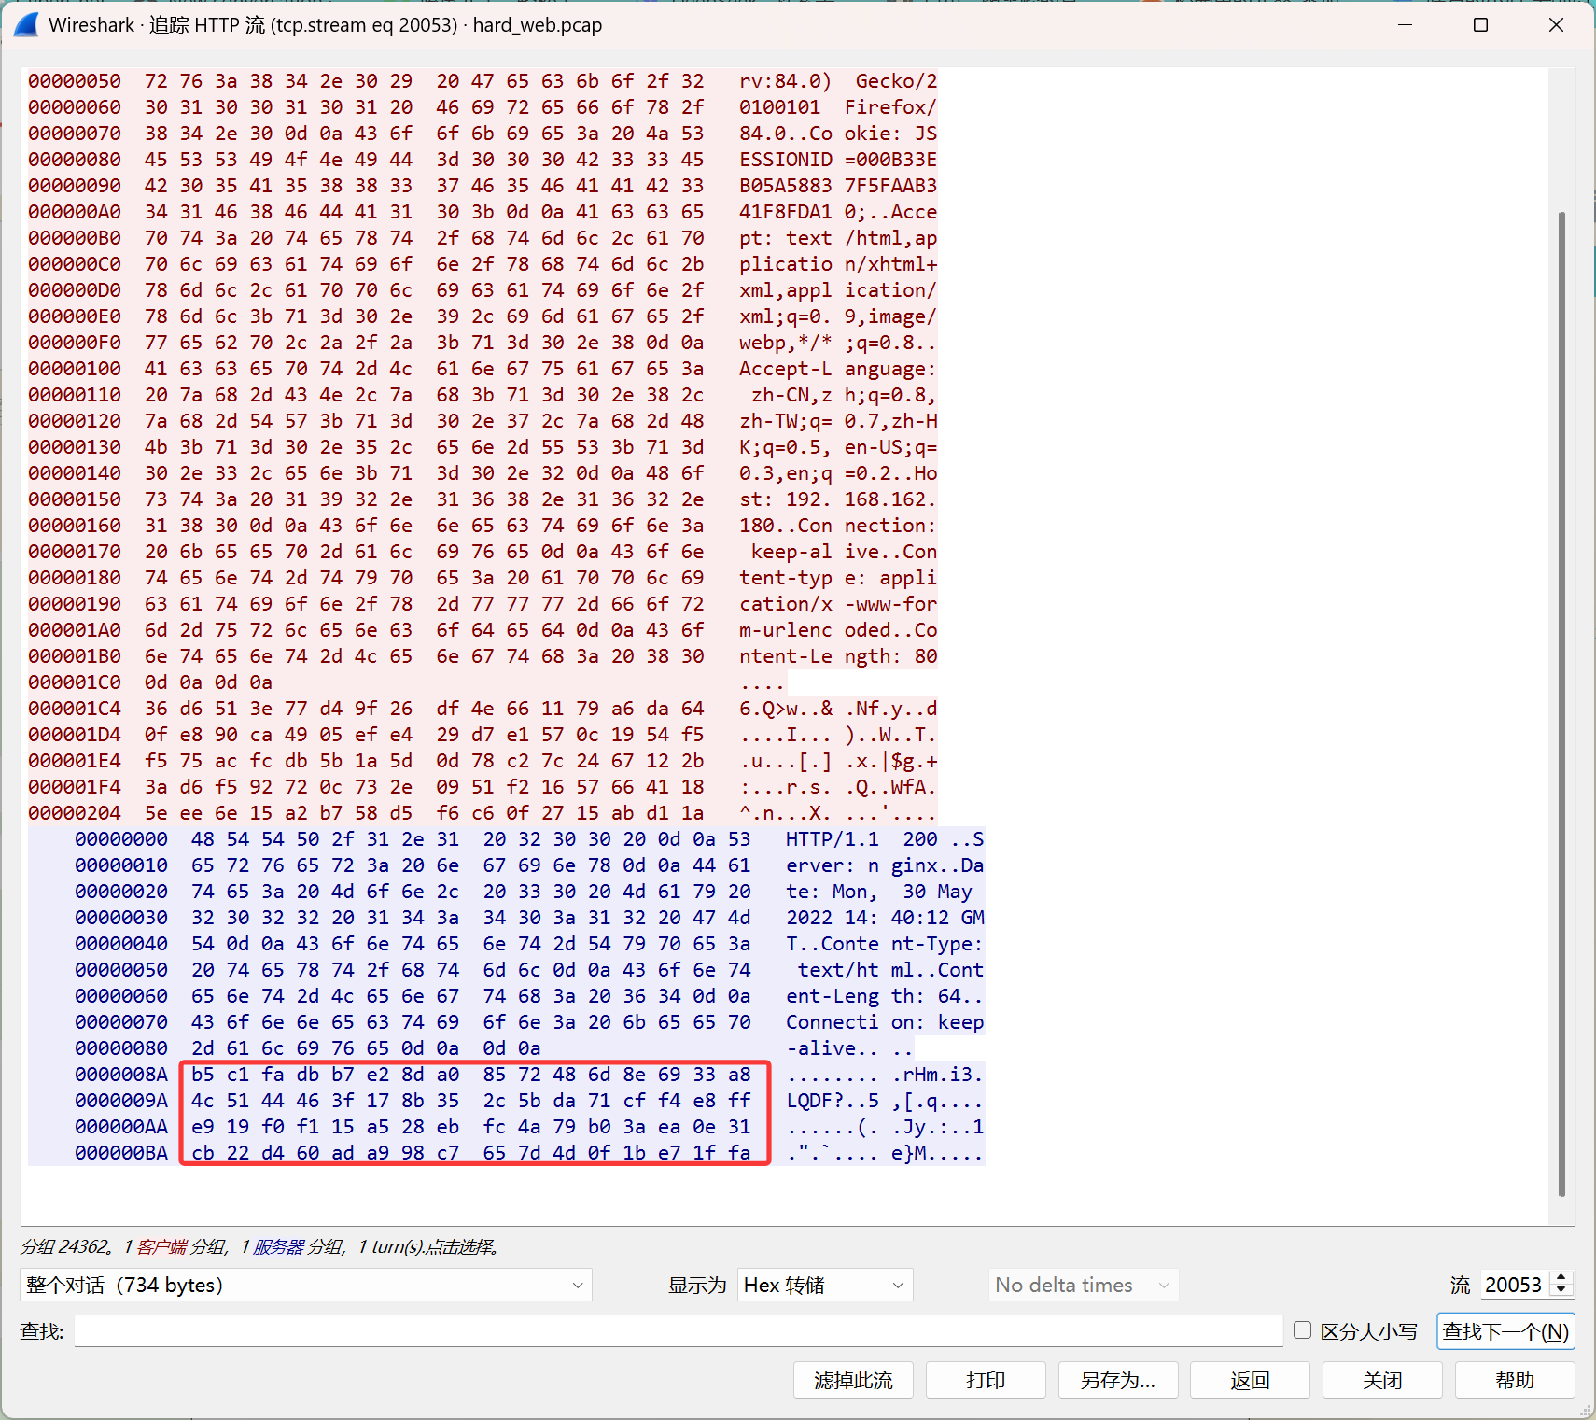The height and width of the screenshot is (1420, 1596).
Task: Click the 返回 back button
Action: tap(1251, 1380)
